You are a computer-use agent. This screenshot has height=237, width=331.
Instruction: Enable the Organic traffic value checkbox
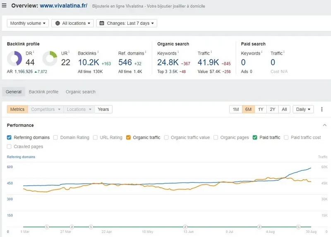click(166, 138)
